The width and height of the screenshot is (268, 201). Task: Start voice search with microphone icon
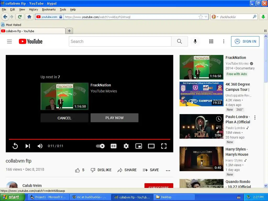(x=195, y=41)
